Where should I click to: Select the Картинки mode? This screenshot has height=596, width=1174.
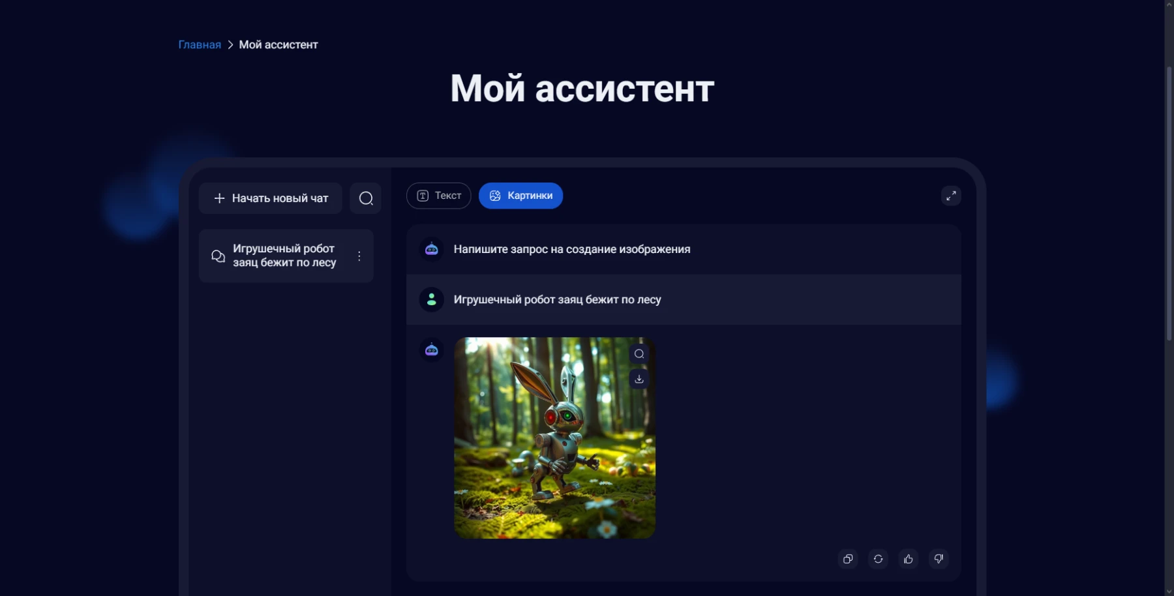[520, 196]
